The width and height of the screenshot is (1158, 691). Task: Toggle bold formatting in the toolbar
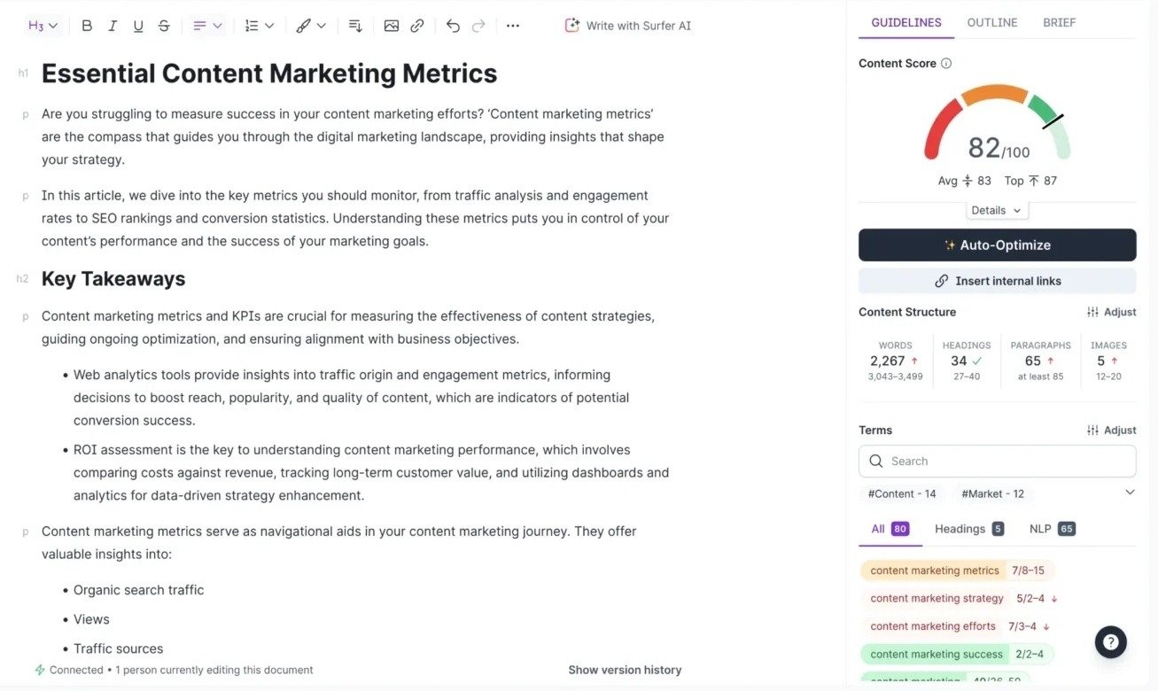tap(86, 25)
